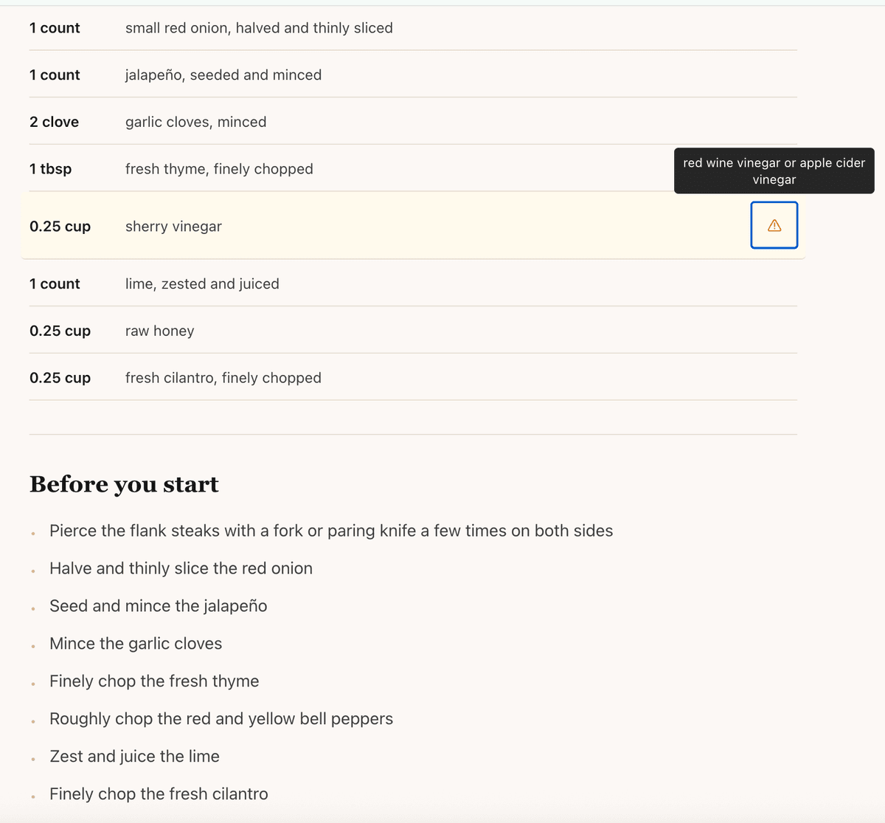Click 'Seed and mince the jalapeño' step
The height and width of the screenshot is (823, 885).
pos(159,606)
